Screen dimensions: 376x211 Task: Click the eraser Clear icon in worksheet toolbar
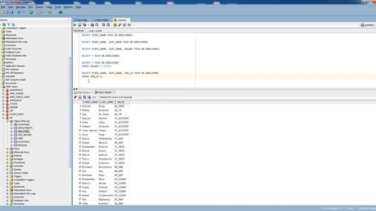pos(120,25)
